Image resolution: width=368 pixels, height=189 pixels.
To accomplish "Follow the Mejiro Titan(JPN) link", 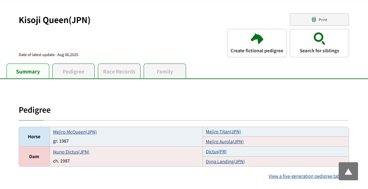I will 223,132.
